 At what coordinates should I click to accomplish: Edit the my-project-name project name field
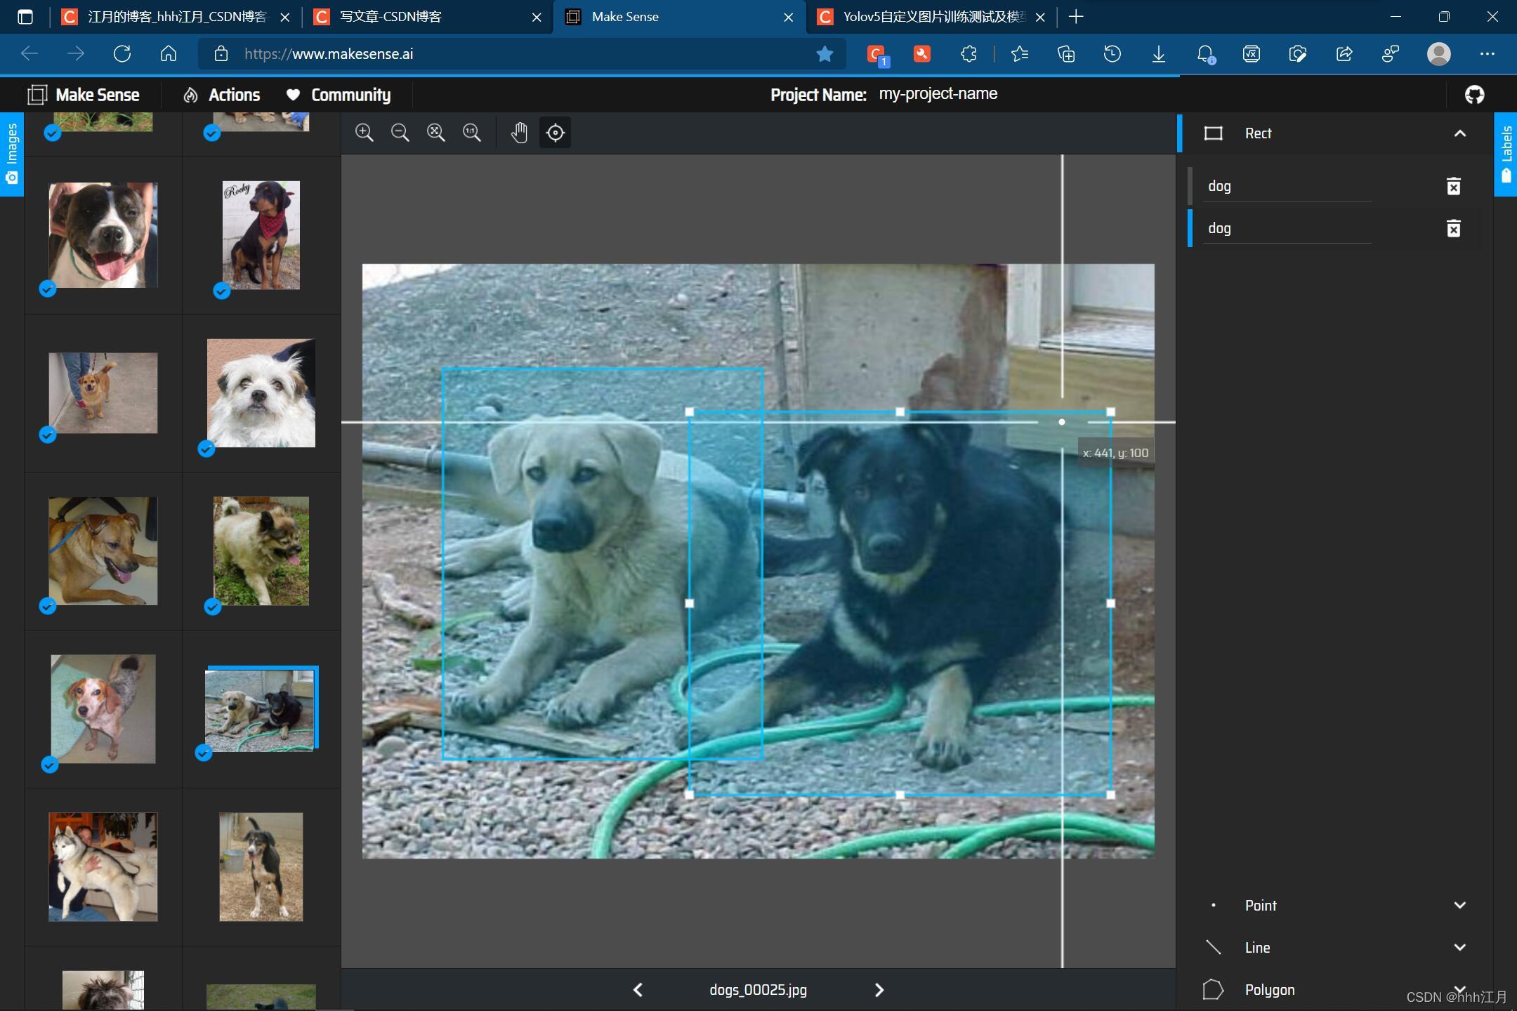click(x=938, y=94)
